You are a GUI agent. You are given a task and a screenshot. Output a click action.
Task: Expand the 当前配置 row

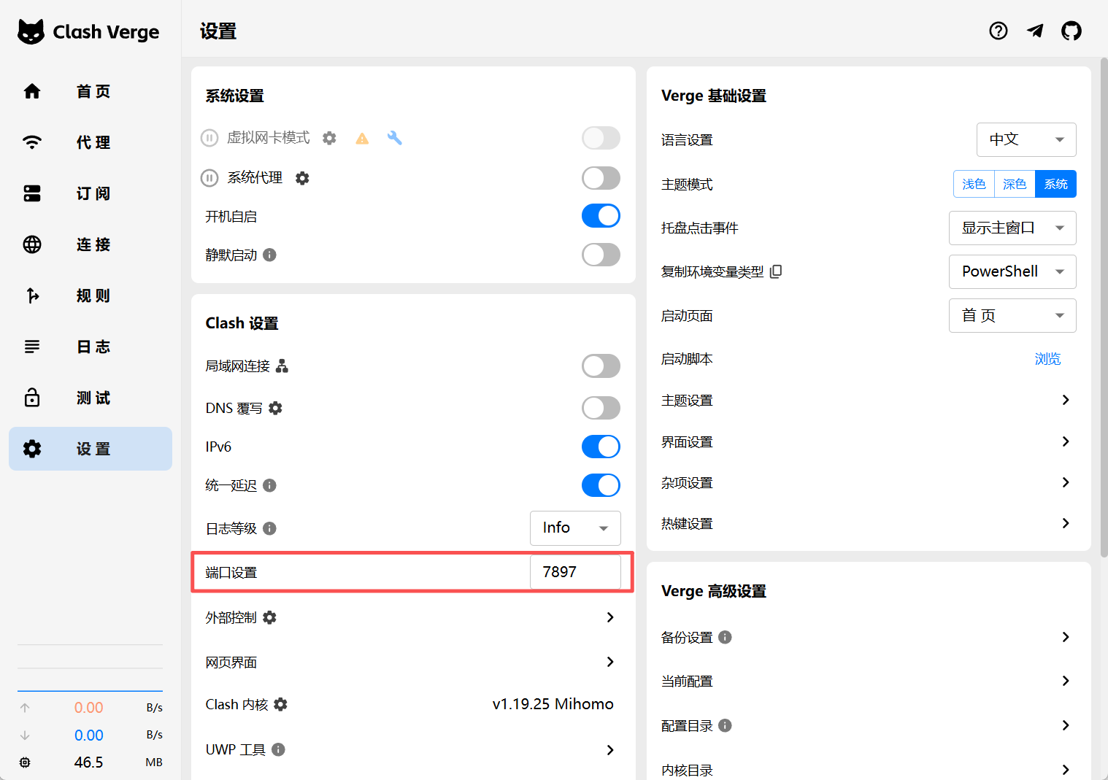pyautogui.click(x=868, y=681)
